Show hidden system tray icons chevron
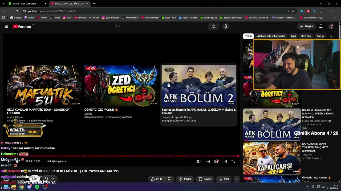 tap(307, 187)
